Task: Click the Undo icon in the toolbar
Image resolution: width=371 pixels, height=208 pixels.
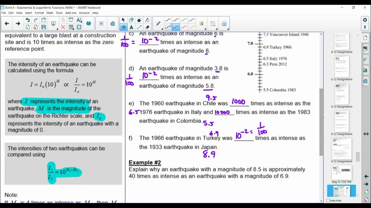Action: click(x=28, y=20)
